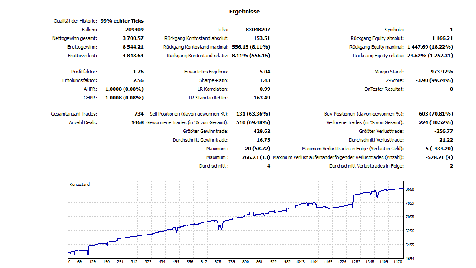This screenshot has width=476, height=268.
Task: Click the Bruttogewinn value 8 544.21
Action: click(132, 47)
